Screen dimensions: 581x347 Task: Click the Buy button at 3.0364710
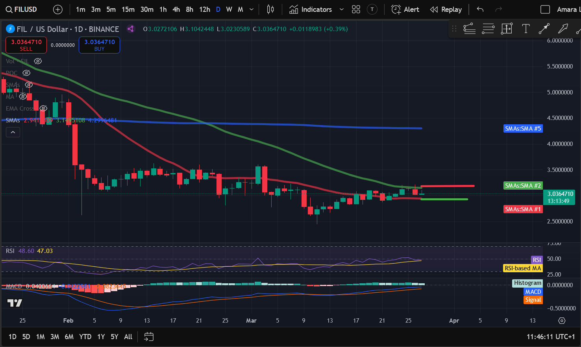(99, 45)
